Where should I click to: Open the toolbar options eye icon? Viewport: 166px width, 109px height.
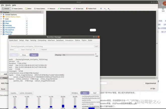tap(109, 9)
